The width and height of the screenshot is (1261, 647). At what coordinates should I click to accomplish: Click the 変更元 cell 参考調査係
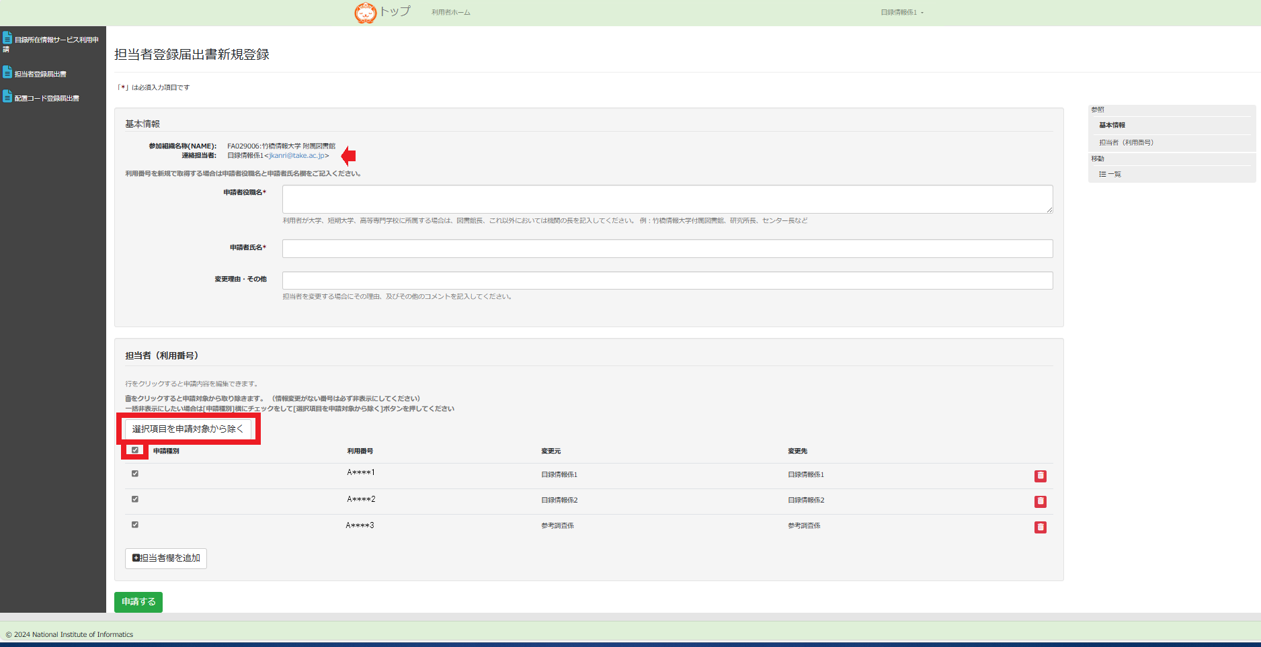pyautogui.click(x=557, y=526)
